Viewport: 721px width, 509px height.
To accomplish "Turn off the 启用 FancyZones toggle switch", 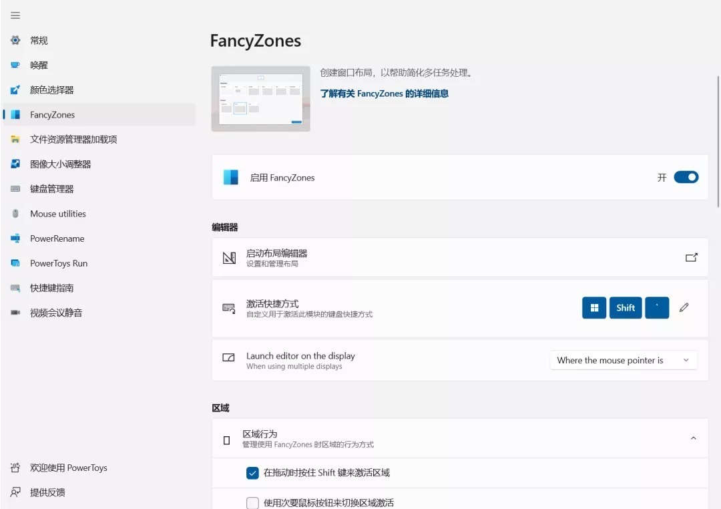I will point(686,177).
